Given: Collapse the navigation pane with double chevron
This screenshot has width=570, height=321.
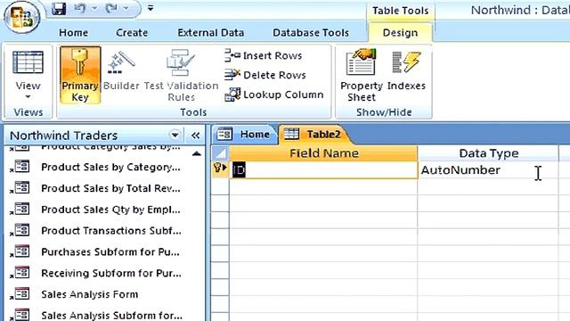Looking at the screenshot, I should tap(196, 136).
